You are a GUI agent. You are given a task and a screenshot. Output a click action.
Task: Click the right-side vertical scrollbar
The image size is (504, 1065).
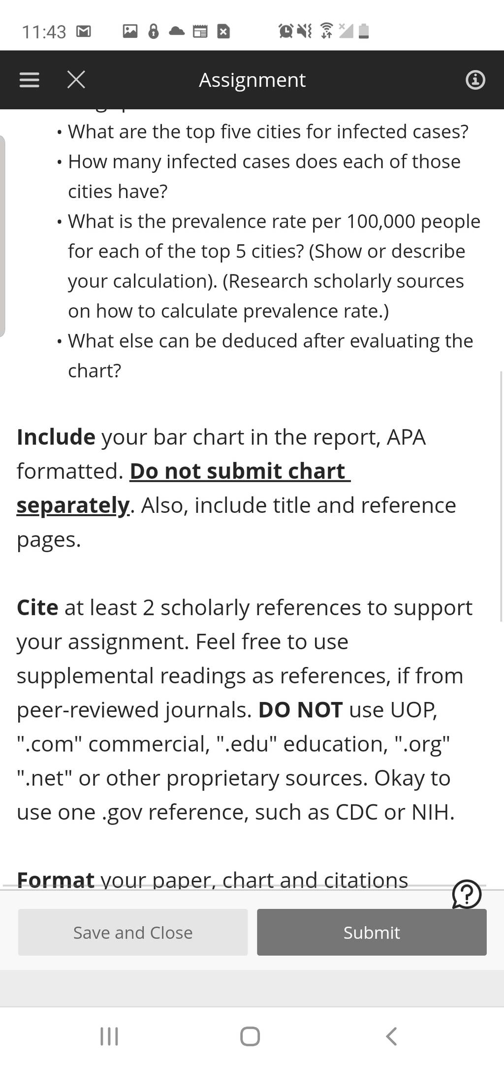point(501,496)
